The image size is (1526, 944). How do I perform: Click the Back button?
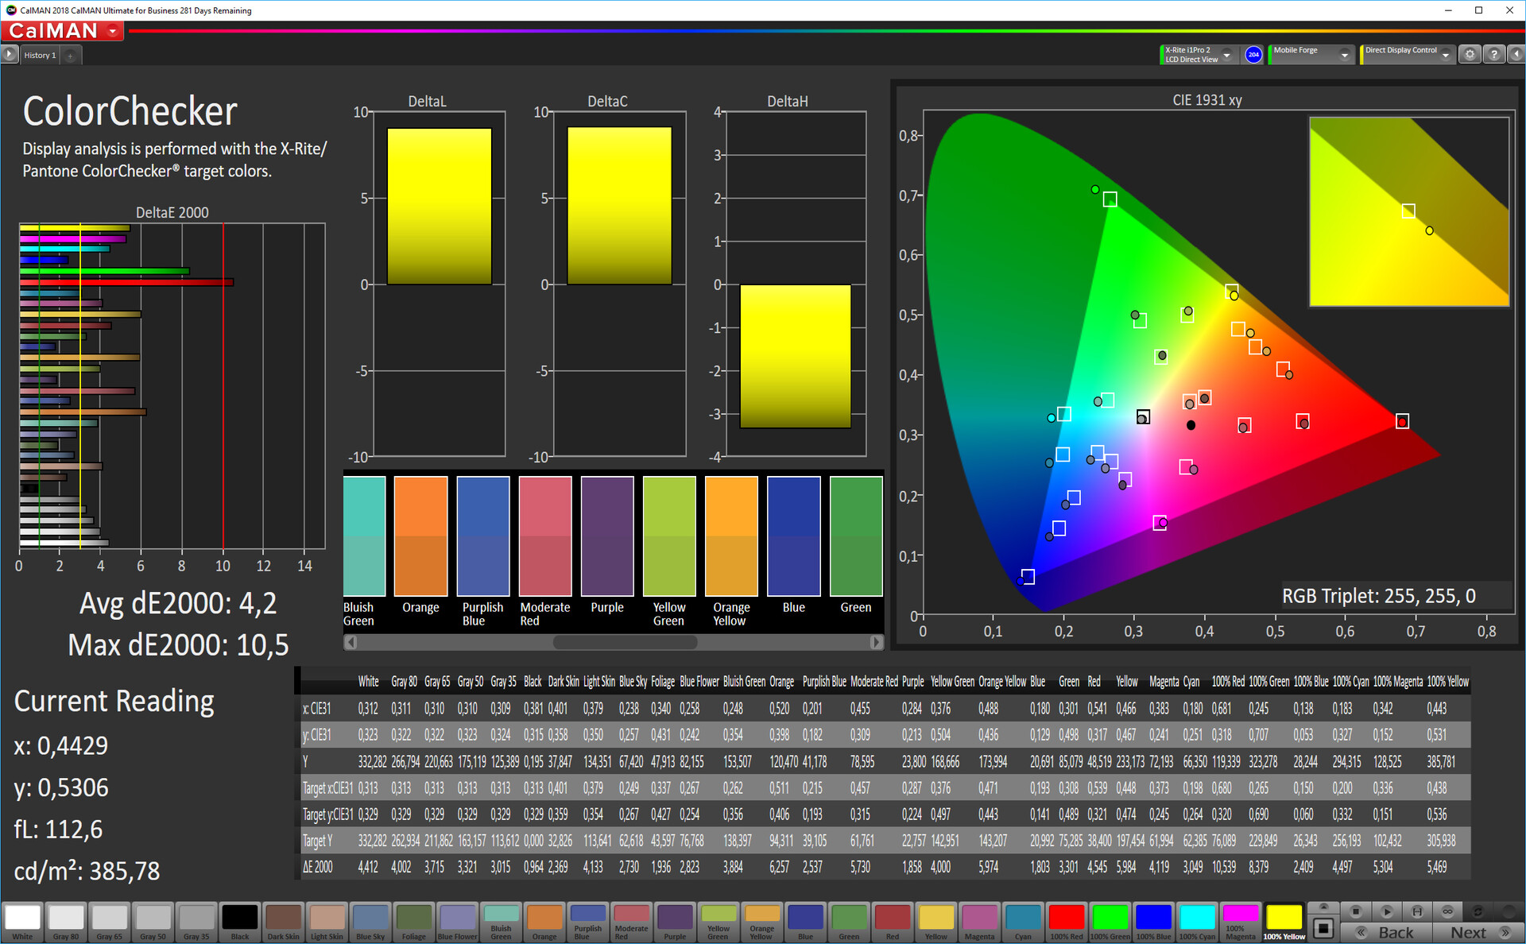[x=1387, y=933]
